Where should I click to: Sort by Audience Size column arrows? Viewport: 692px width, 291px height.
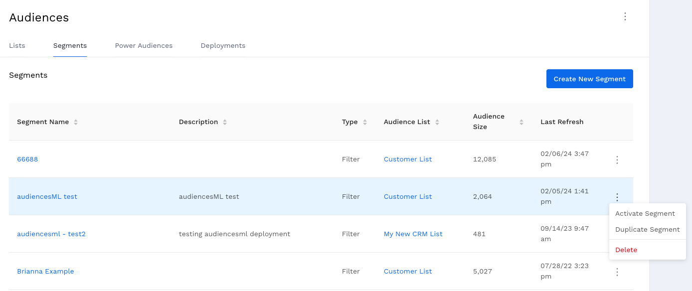(521, 122)
